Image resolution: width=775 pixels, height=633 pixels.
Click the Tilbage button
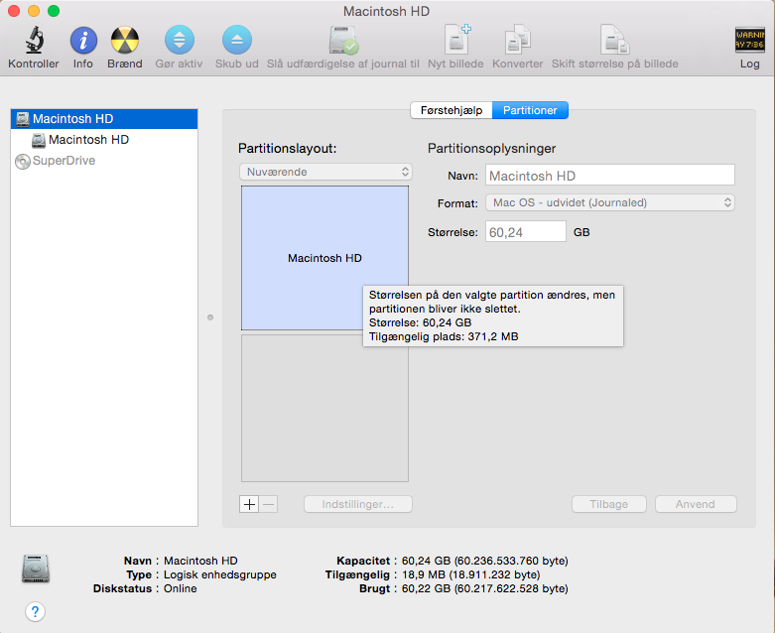tap(609, 504)
